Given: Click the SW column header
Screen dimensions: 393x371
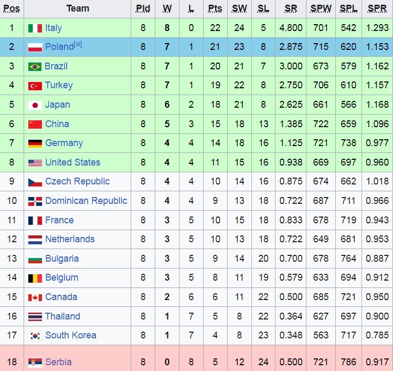Looking at the screenshot, I should point(239,8).
